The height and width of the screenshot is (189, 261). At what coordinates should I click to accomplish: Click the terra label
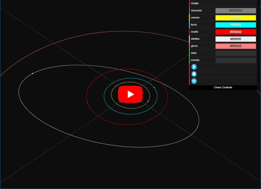tap(194, 25)
